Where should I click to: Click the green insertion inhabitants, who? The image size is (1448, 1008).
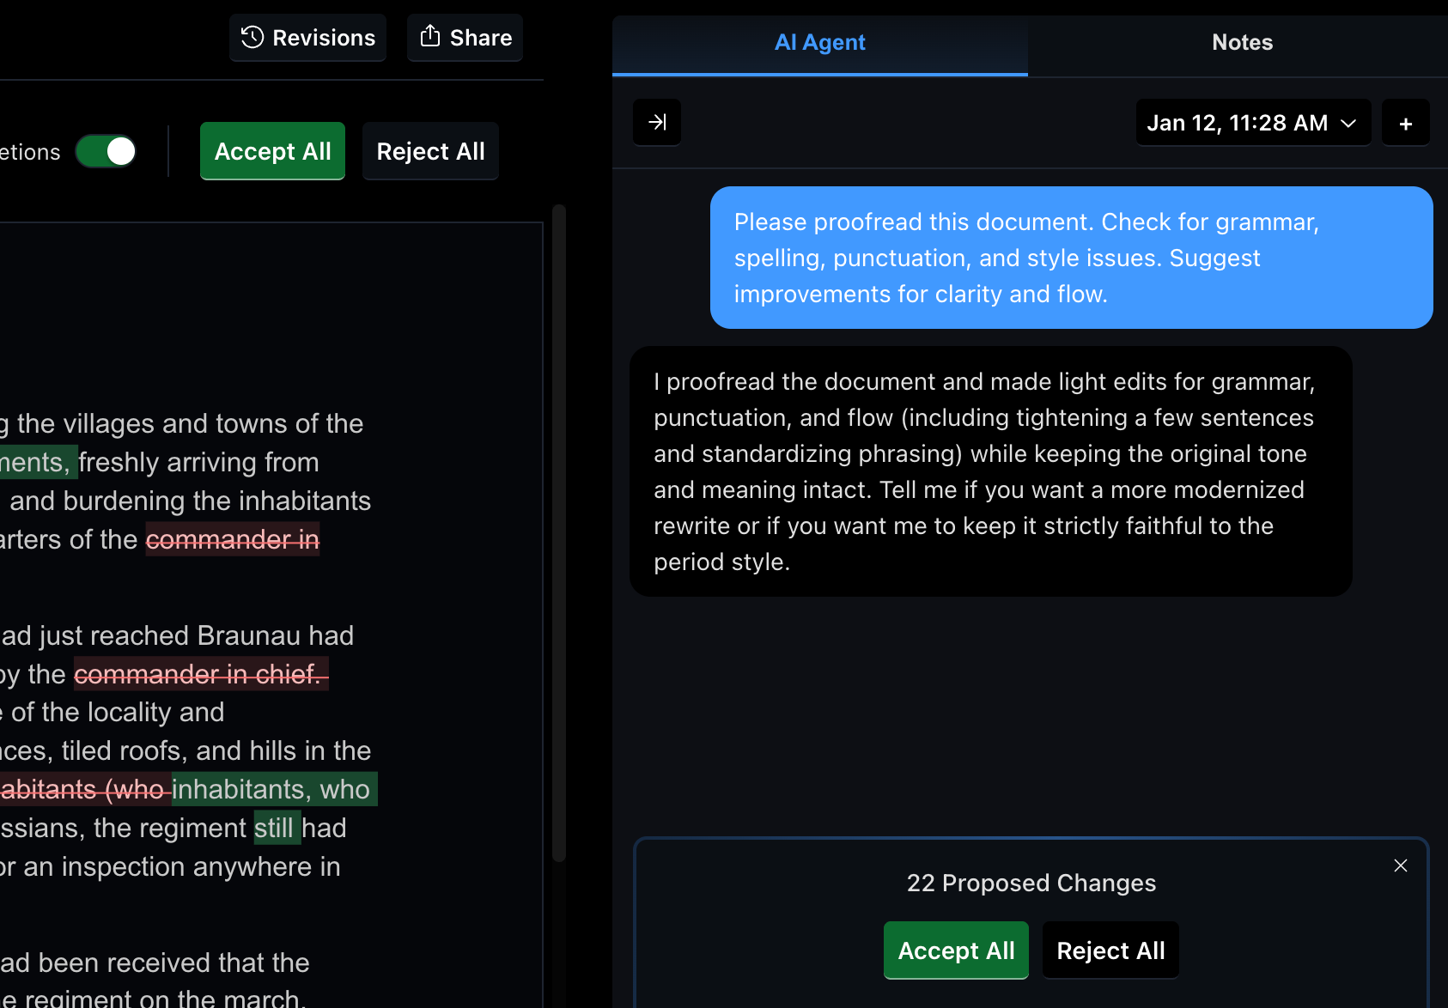tap(273, 789)
